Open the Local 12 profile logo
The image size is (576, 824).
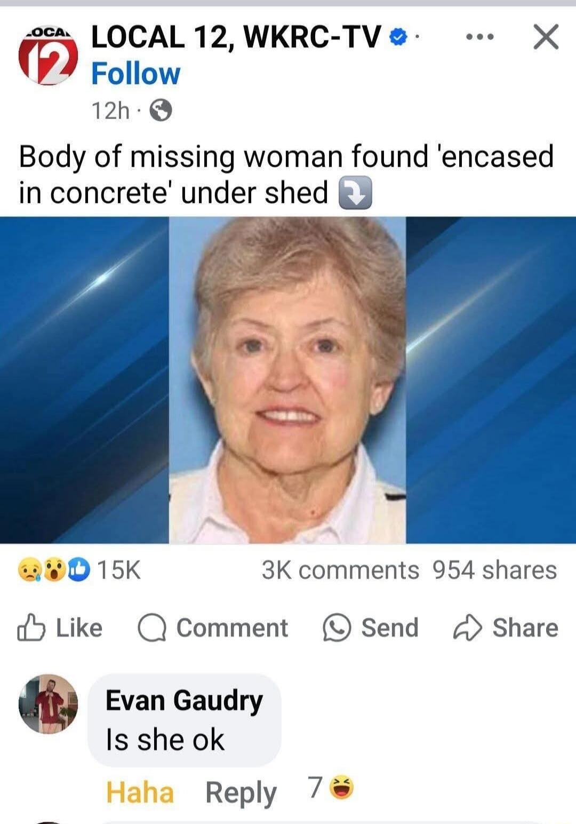tap(48, 56)
